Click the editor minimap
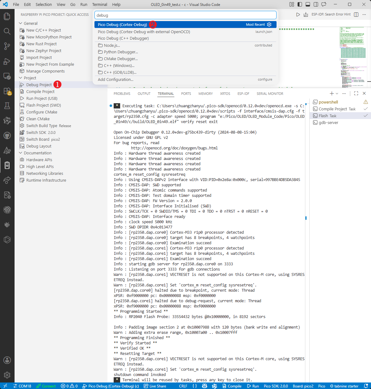 coord(353,57)
